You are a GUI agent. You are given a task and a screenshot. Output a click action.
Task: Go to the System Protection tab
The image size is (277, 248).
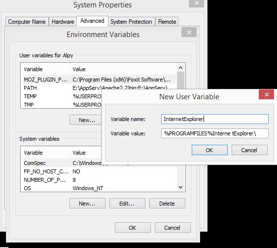tap(131, 22)
